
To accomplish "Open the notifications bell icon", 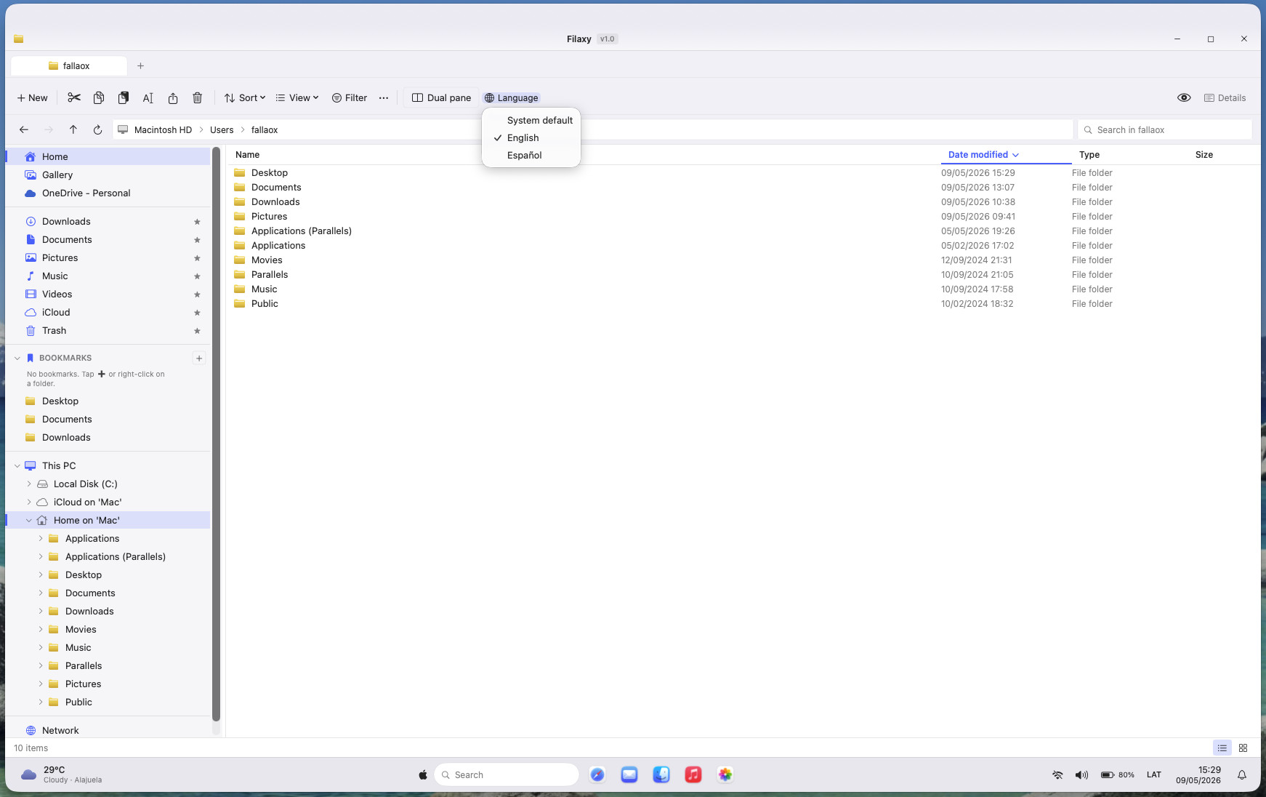I will coord(1242,774).
